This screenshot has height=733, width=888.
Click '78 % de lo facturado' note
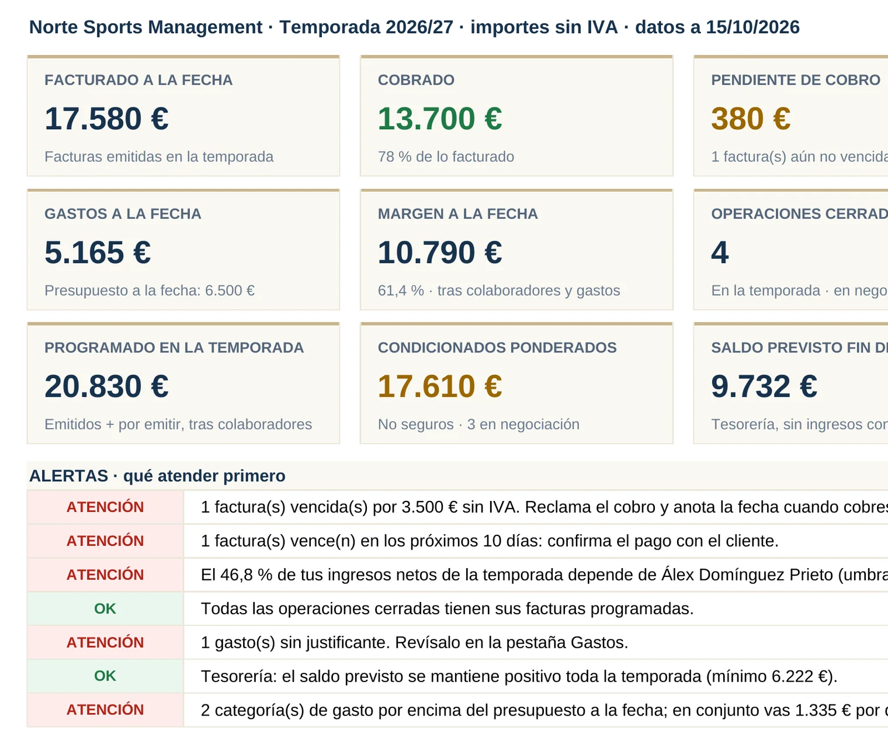pos(446,157)
